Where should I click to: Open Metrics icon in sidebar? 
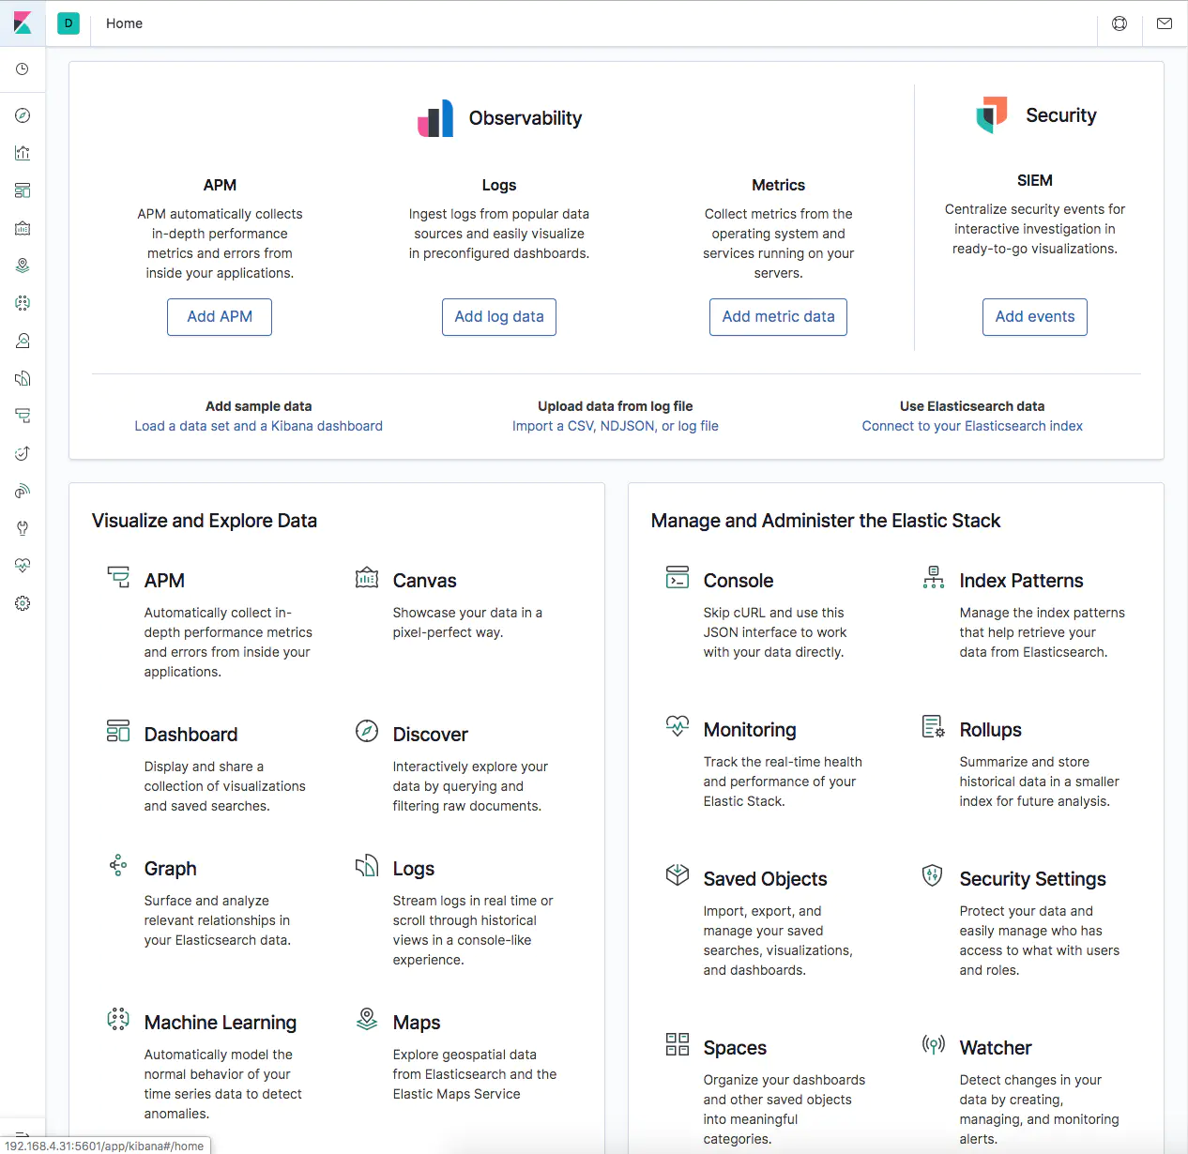pyautogui.click(x=23, y=341)
